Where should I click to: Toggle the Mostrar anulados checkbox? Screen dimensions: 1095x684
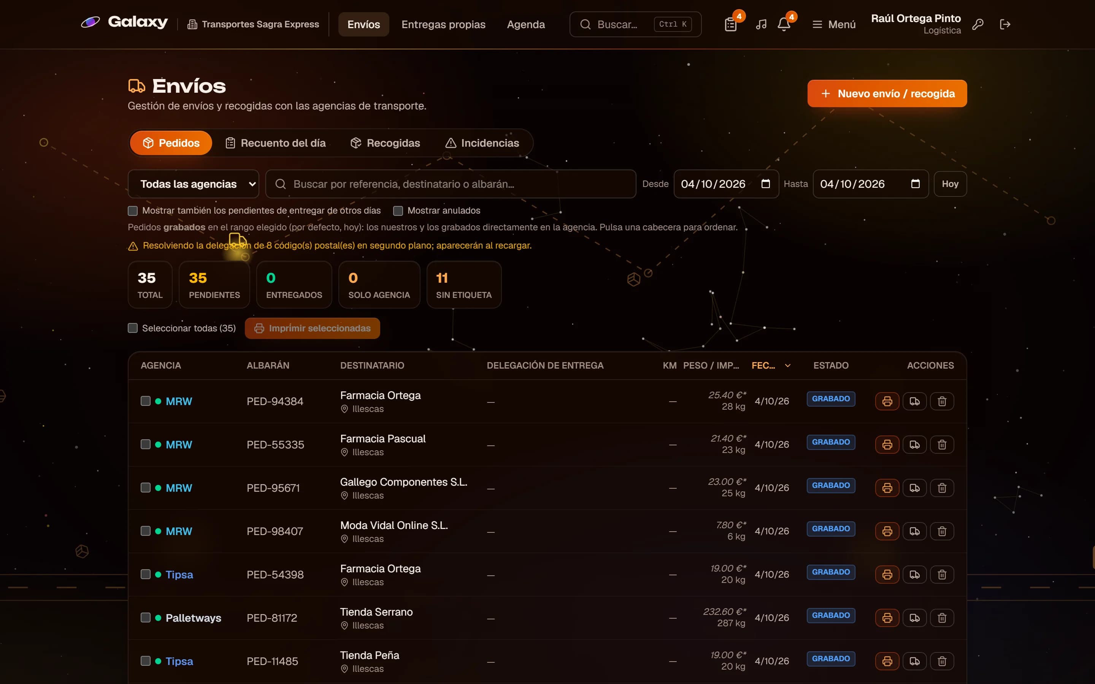[x=398, y=211]
